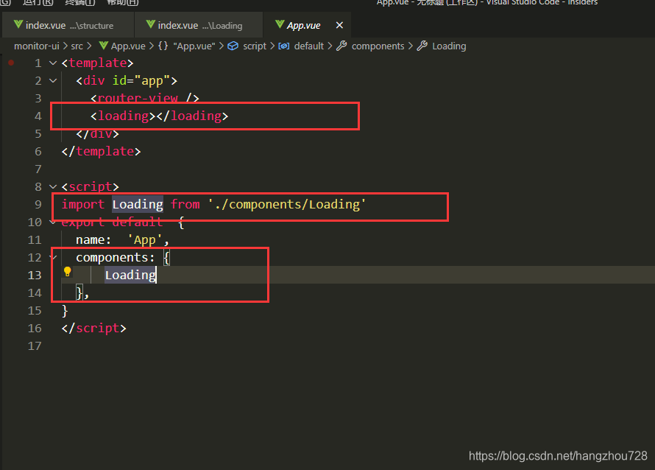Click line number 4 in gutter
Viewport: 655px width, 470px height.
click(x=38, y=116)
